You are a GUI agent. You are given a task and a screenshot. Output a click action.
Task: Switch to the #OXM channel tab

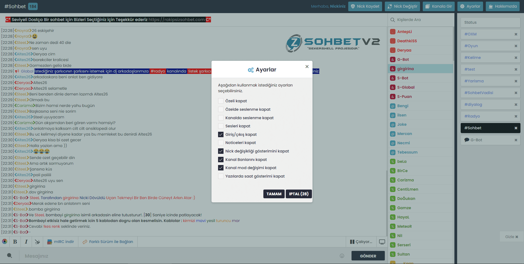coord(490,34)
